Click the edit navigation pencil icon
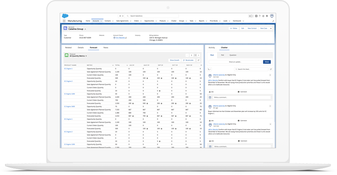 pyautogui.click(x=273, y=21)
